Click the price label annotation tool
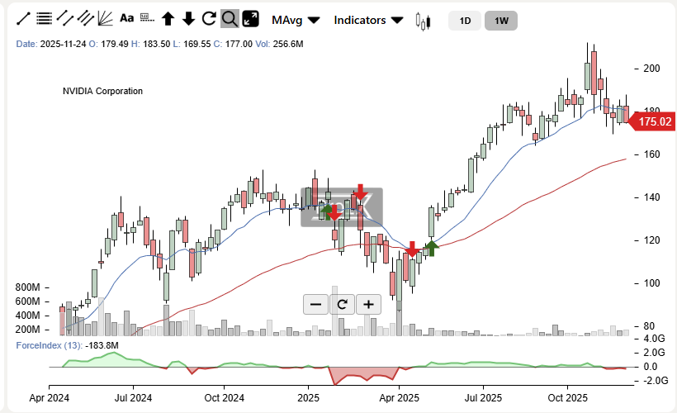 (146, 18)
